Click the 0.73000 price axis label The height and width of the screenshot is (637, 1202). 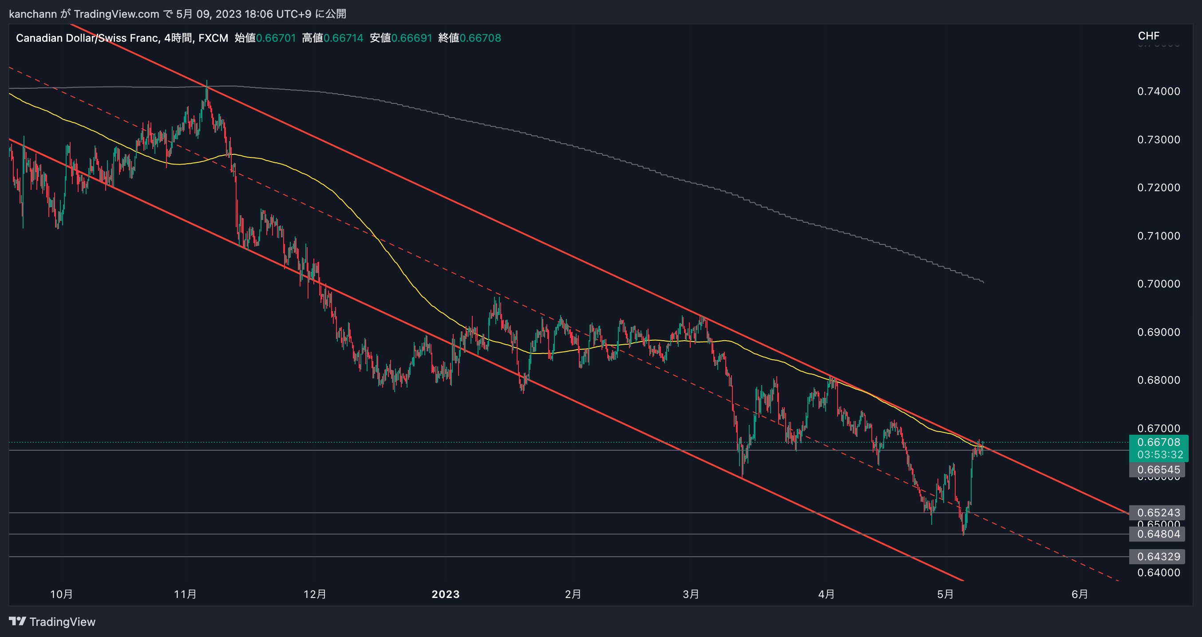1159,139
